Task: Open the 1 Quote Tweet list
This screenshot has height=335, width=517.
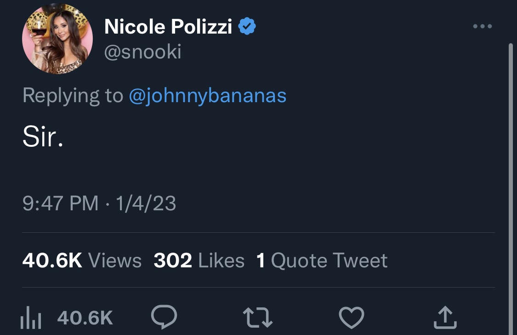Action: pyautogui.click(x=322, y=260)
